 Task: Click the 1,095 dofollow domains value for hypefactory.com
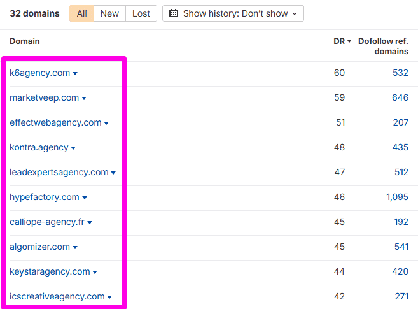(397, 197)
